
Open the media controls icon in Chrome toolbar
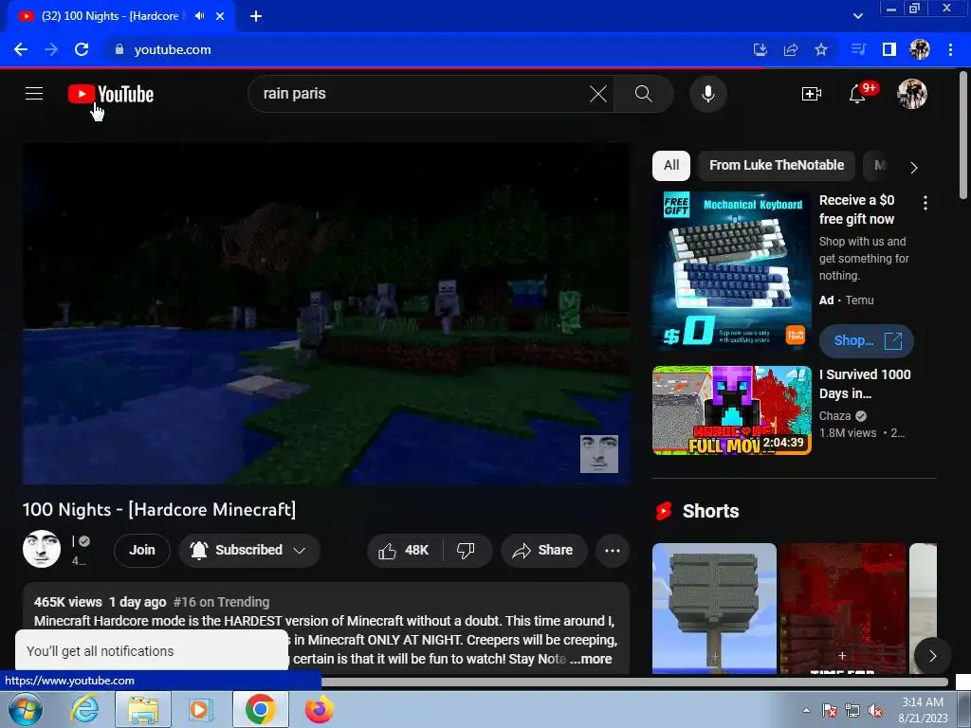click(x=858, y=49)
